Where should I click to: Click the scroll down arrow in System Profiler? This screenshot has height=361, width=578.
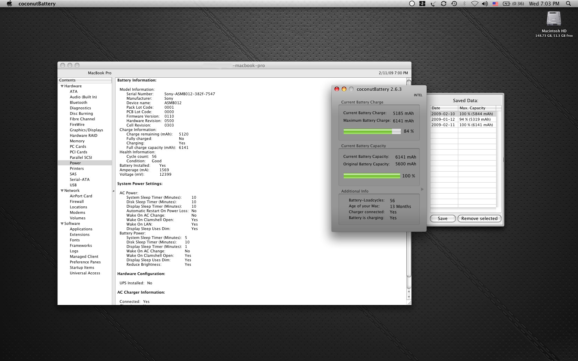click(x=409, y=297)
